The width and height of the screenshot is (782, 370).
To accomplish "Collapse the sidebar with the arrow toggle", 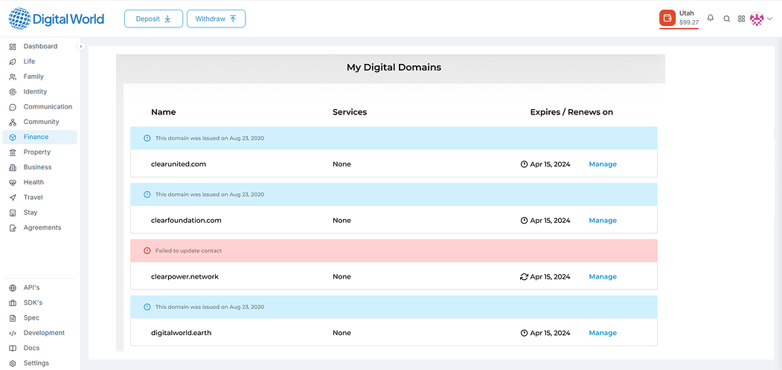I will tap(81, 46).
